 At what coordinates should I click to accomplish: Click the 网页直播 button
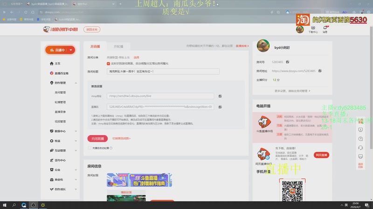(x=321, y=155)
